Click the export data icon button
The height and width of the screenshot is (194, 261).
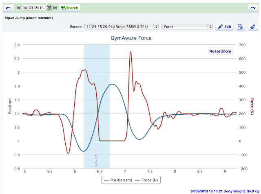pyautogui.click(x=241, y=27)
